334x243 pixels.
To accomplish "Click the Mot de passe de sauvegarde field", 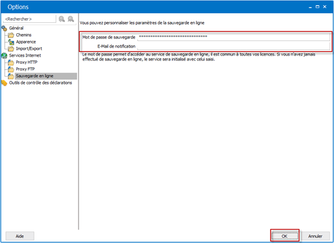I will [x=234, y=37].
